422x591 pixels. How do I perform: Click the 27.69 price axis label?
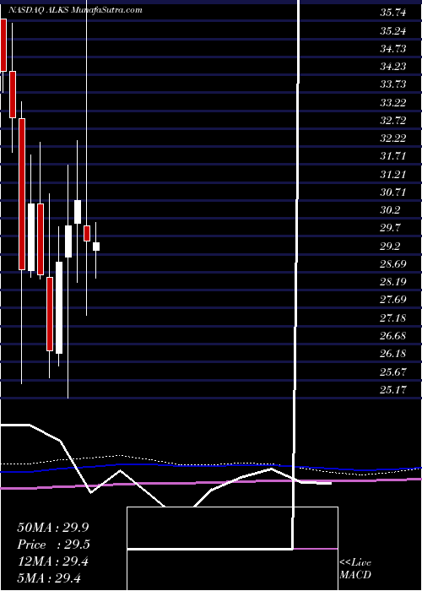(x=393, y=301)
